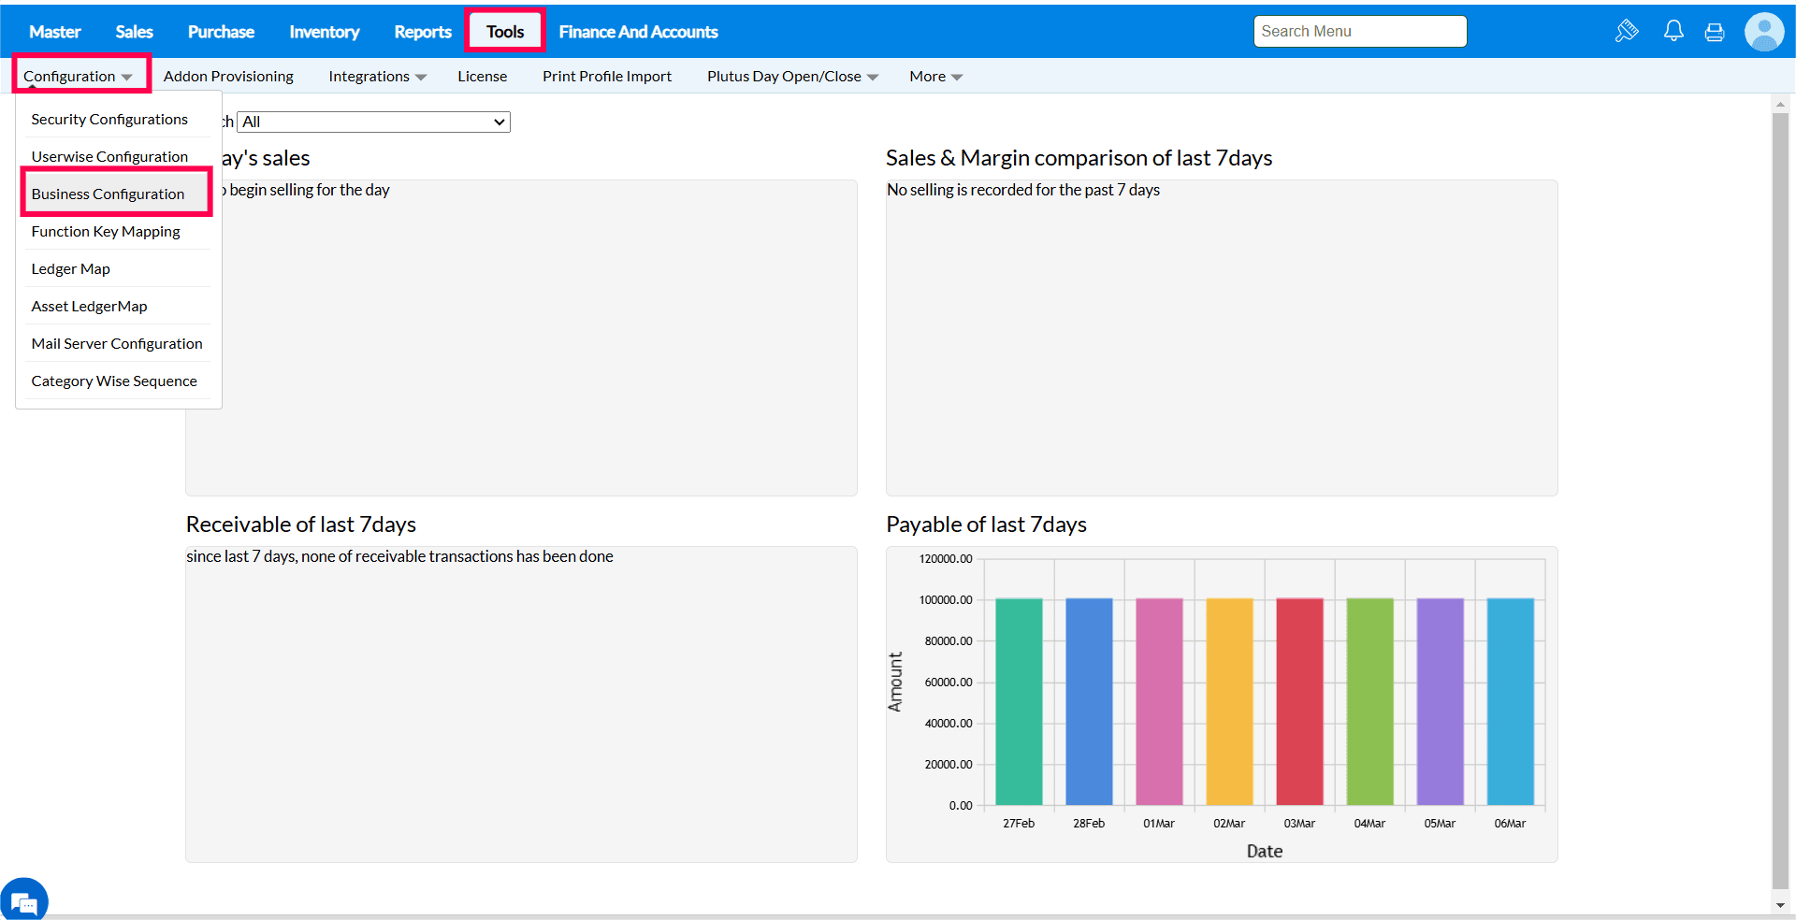Image resolution: width=1796 pixels, height=920 pixels.
Task: Click the paint brush theme icon
Action: (1627, 32)
